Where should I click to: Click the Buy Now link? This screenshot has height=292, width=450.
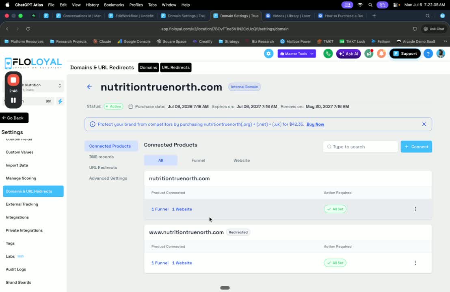coord(315,124)
